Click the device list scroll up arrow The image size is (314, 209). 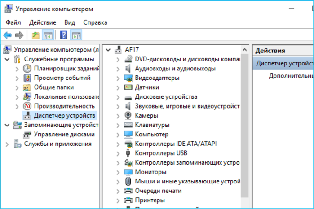pyautogui.click(x=244, y=50)
